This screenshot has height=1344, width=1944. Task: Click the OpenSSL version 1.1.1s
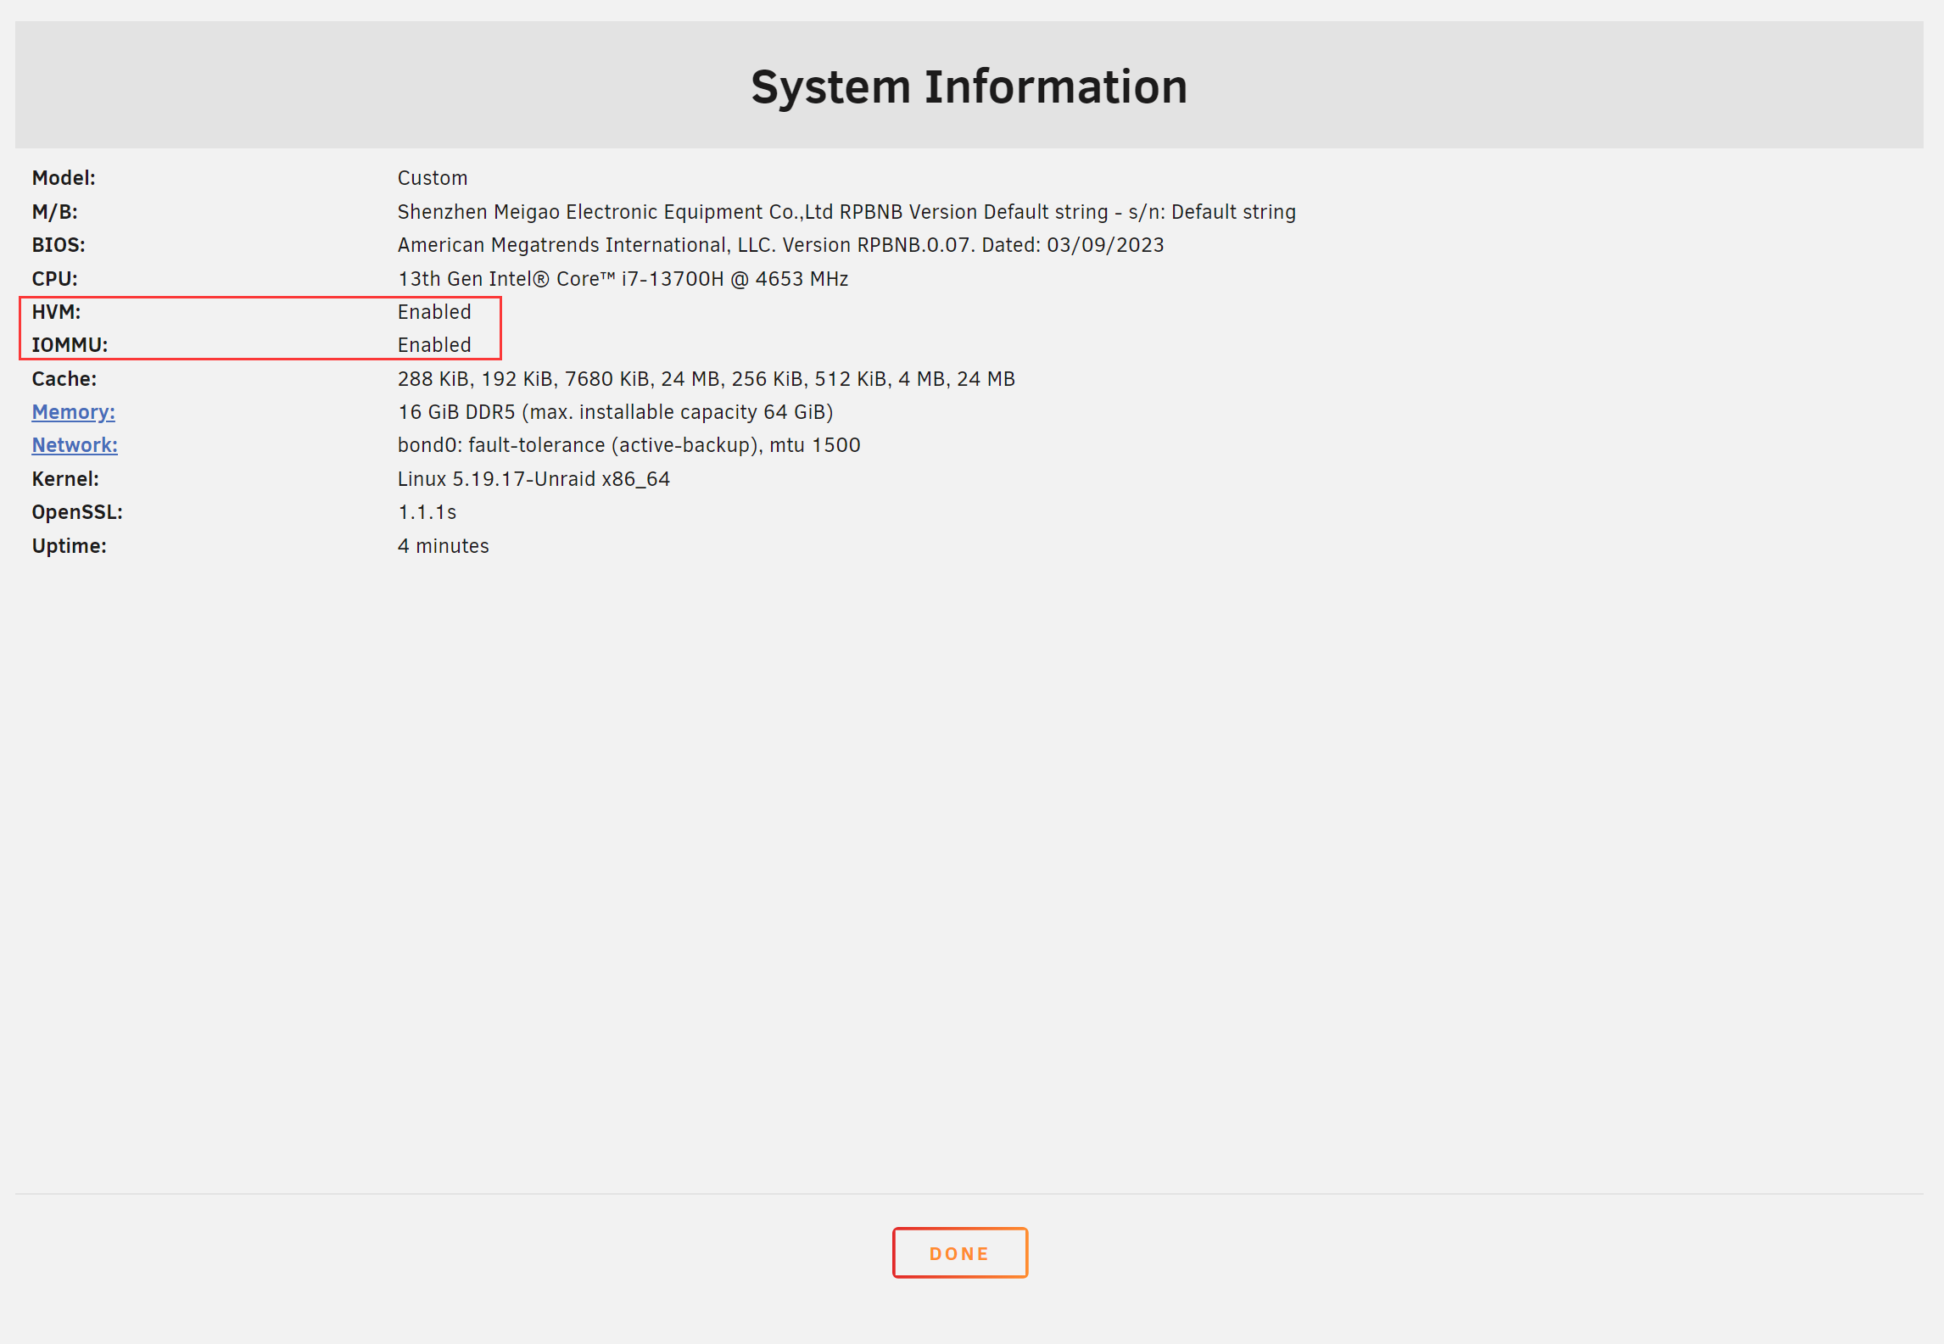[427, 512]
